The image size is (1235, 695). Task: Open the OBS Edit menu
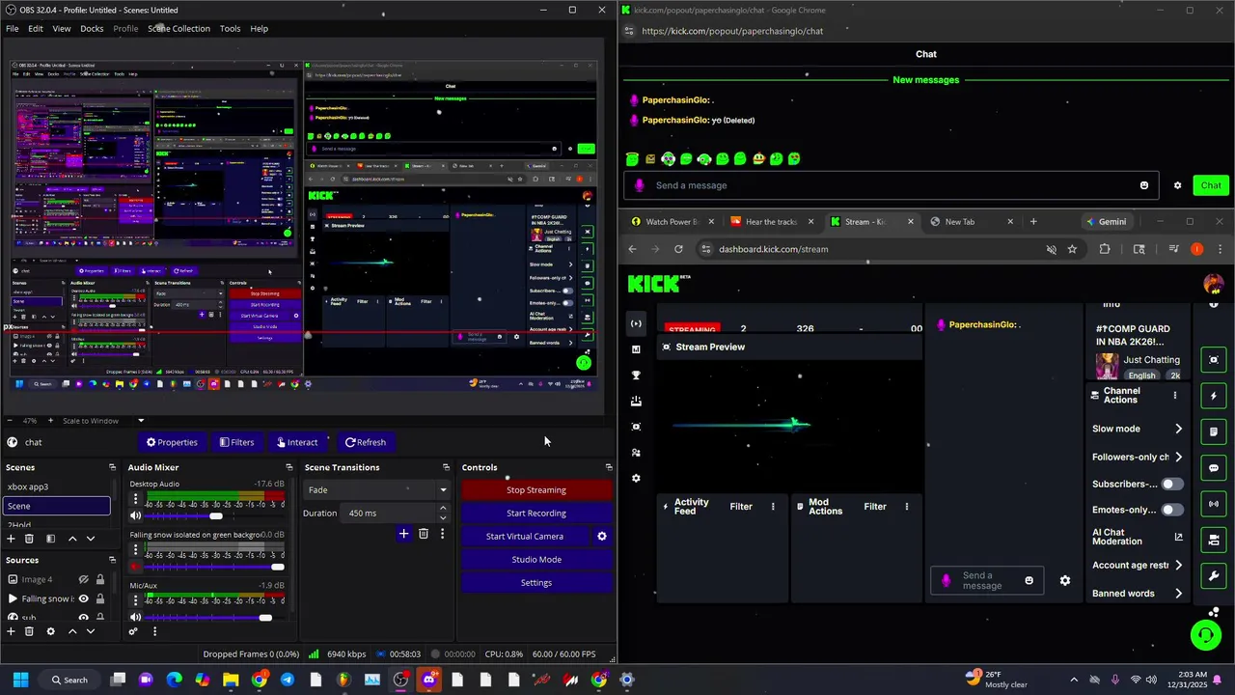pos(36,28)
